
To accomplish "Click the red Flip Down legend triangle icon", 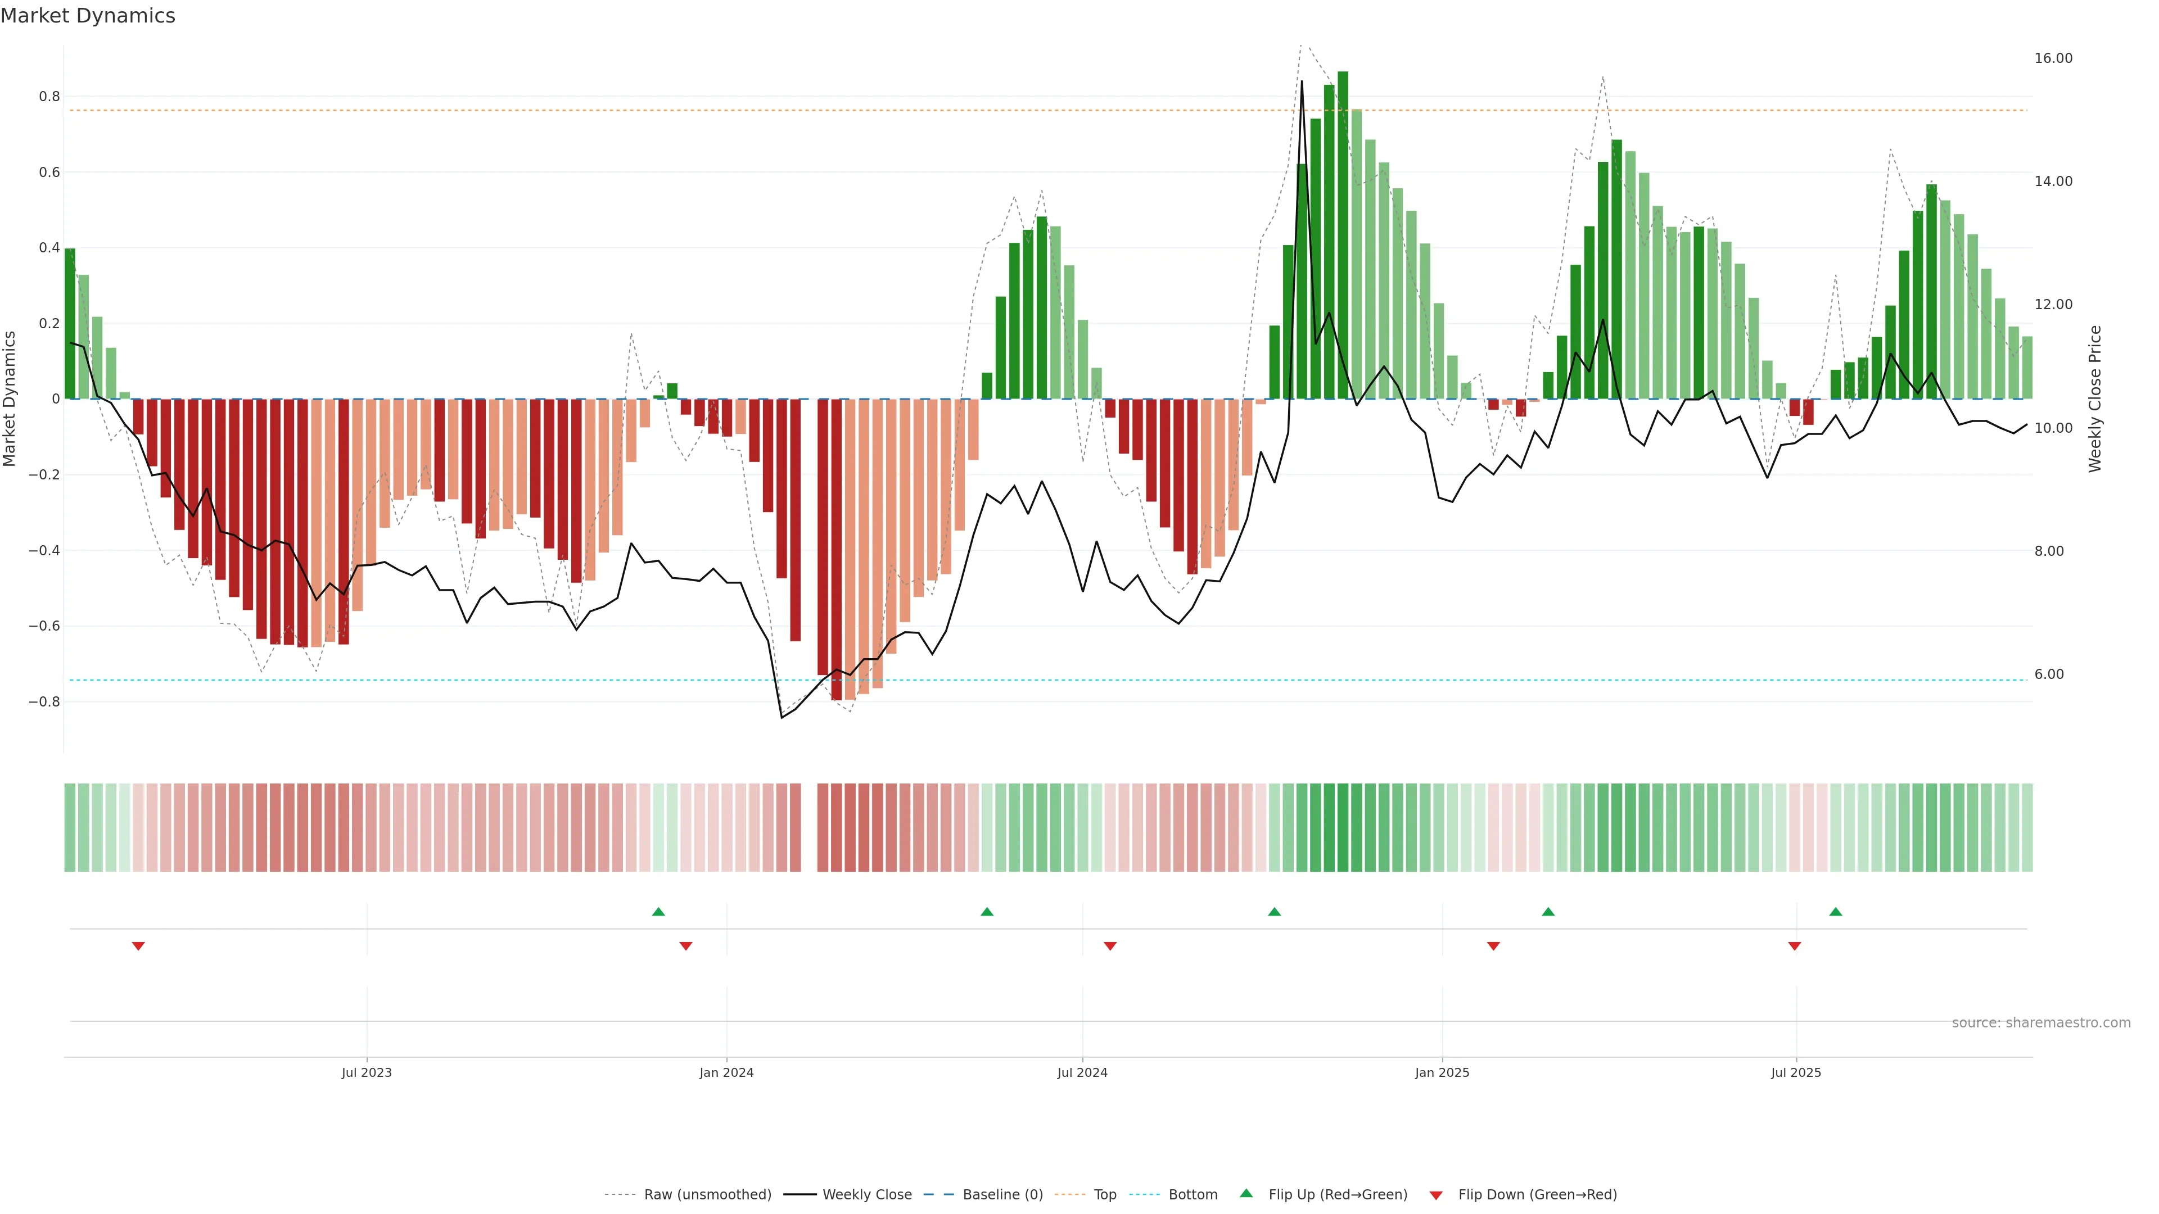I will tap(1436, 1195).
